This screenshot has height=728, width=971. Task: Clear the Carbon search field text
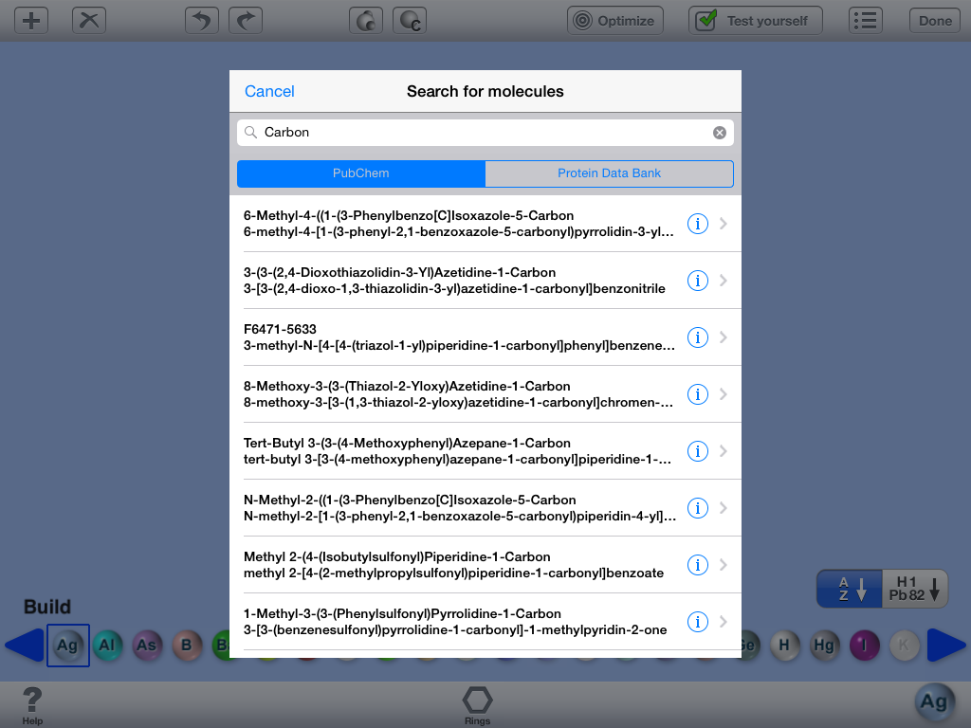(x=719, y=132)
